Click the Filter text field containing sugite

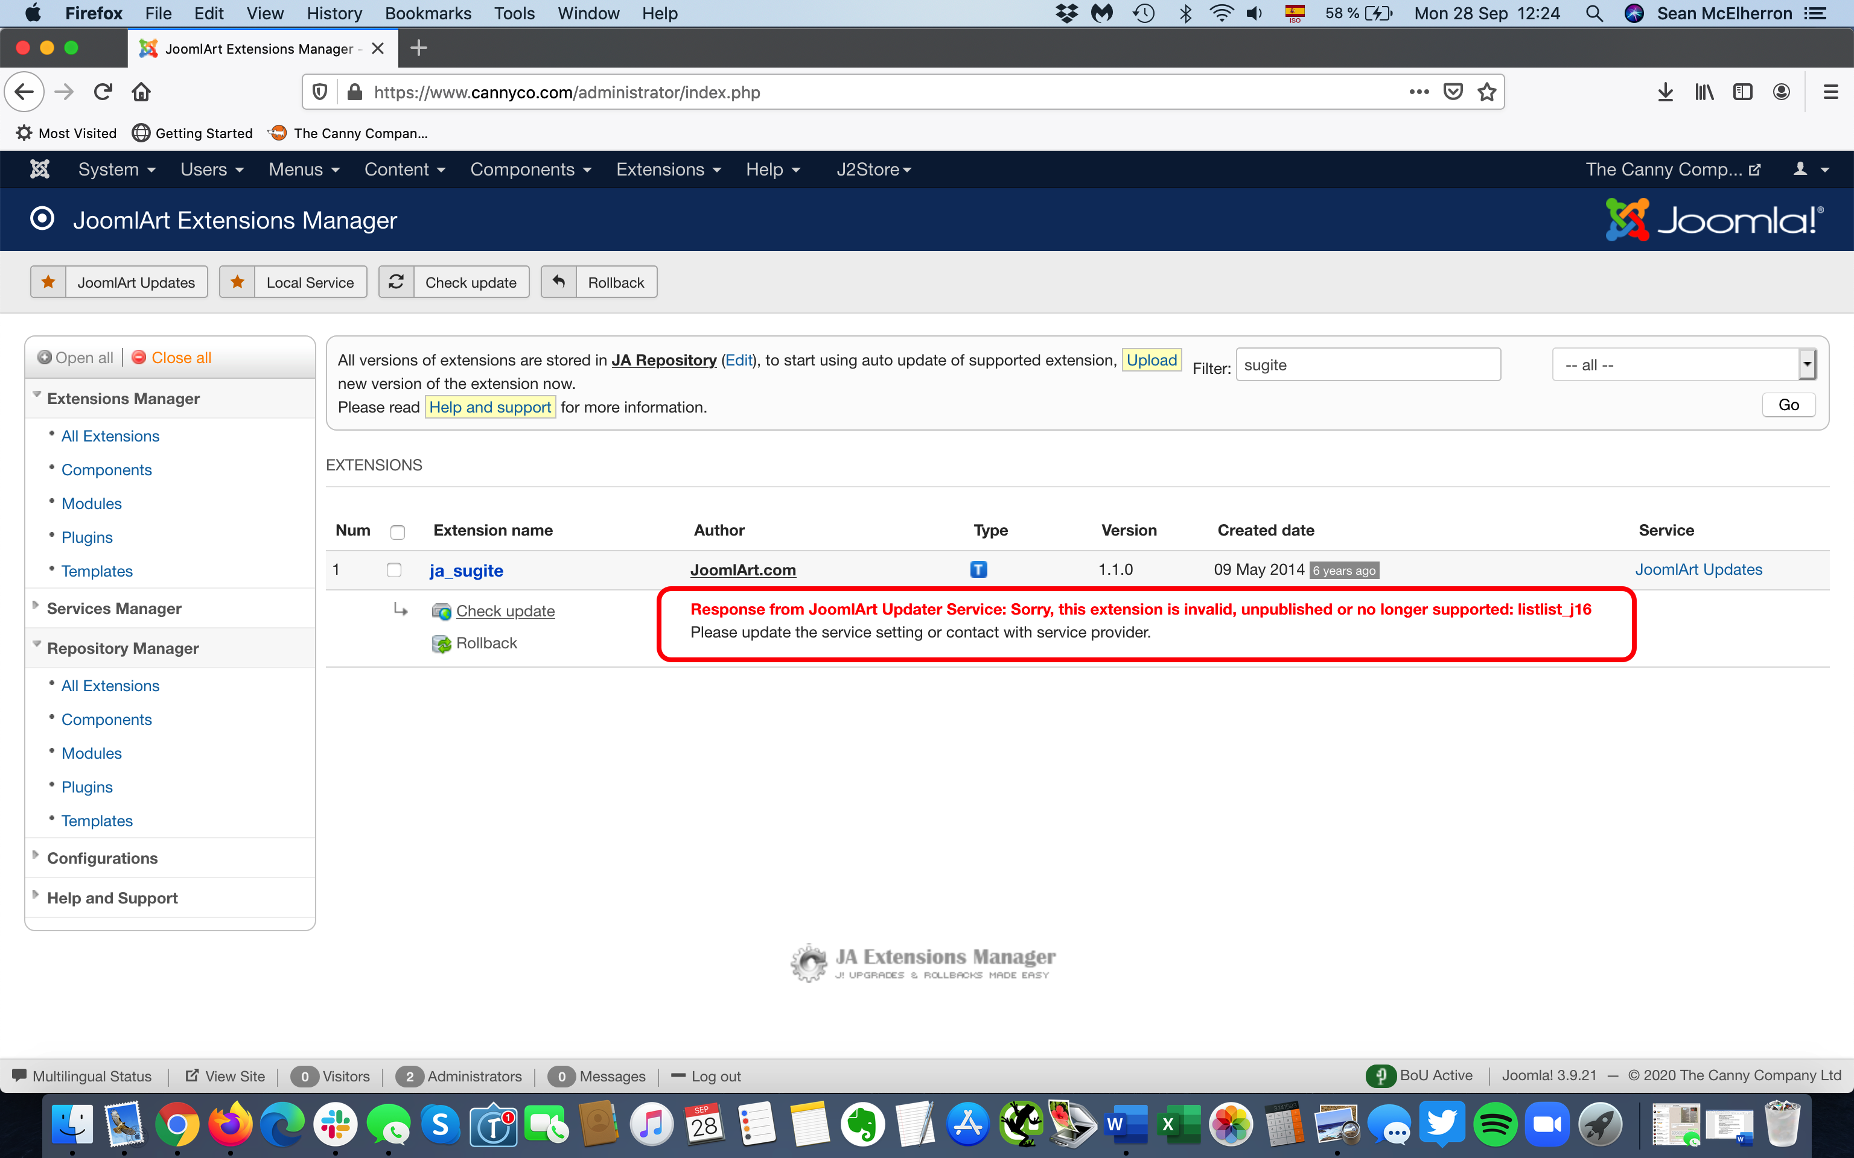click(1368, 365)
